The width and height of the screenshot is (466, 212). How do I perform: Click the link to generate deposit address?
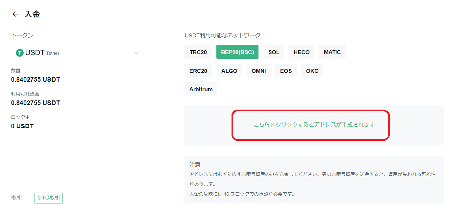click(314, 125)
